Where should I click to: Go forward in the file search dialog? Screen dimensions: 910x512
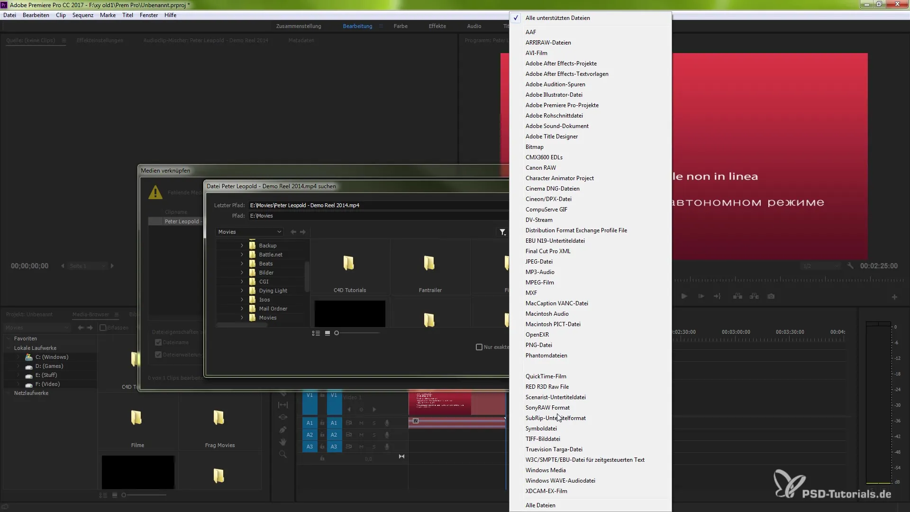[x=303, y=232]
